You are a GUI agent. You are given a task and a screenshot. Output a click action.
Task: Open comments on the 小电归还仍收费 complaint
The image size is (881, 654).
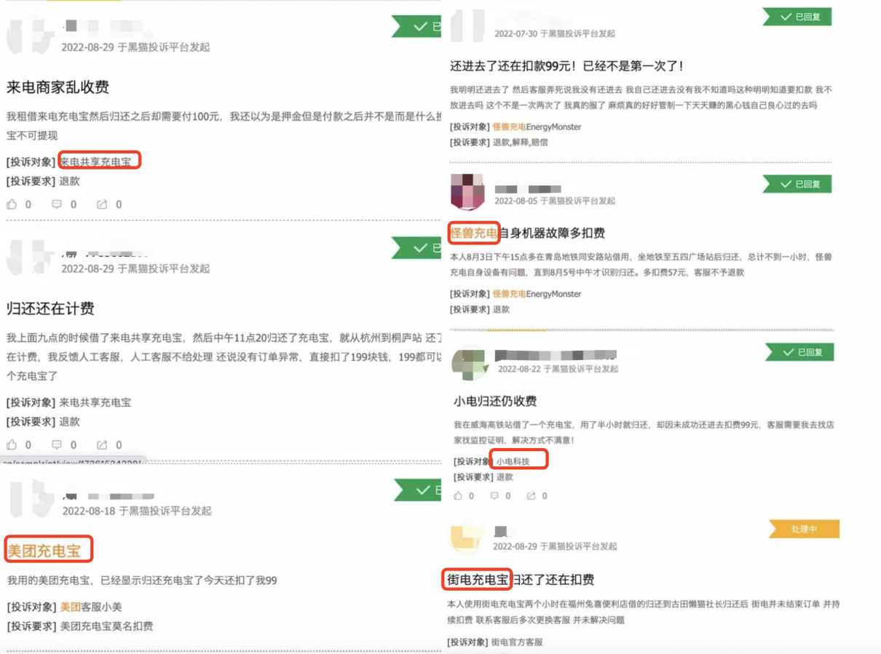tap(494, 495)
